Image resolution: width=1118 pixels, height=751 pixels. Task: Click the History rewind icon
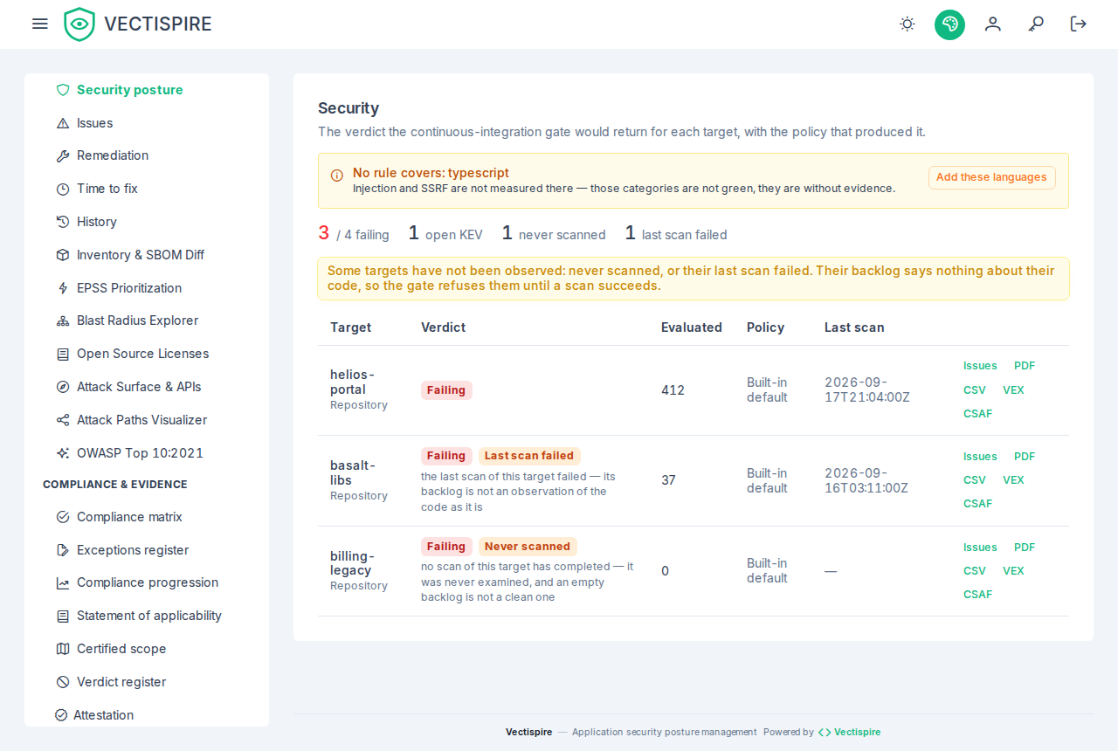click(63, 222)
